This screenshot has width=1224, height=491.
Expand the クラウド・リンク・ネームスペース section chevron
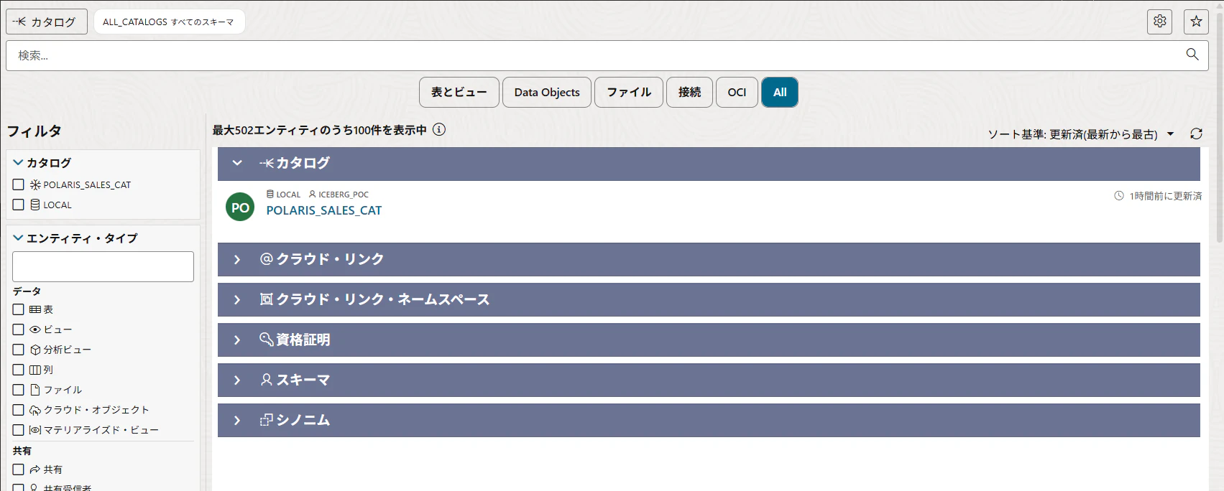pos(237,299)
